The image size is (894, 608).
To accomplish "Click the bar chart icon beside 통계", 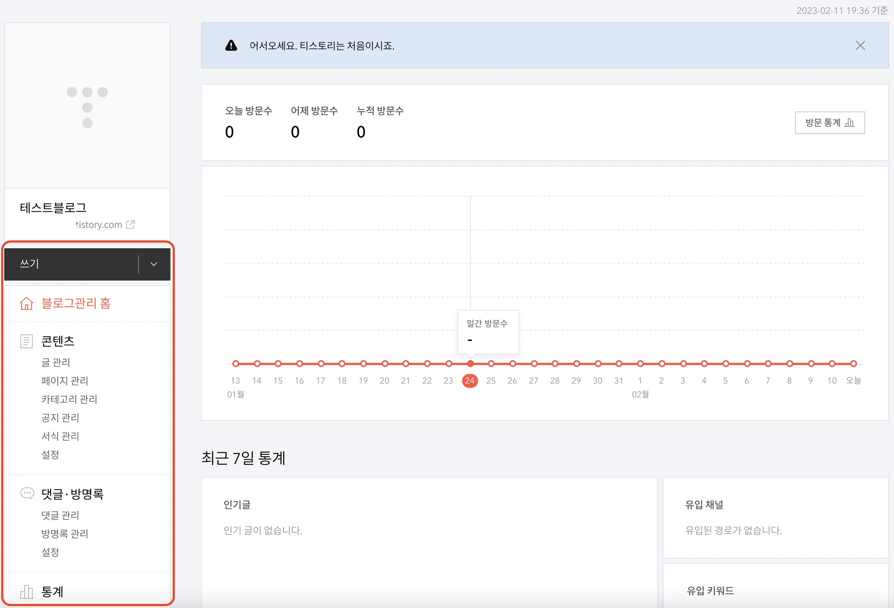I will tap(27, 592).
